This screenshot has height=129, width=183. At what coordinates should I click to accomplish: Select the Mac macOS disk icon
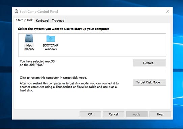tap(29, 38)
